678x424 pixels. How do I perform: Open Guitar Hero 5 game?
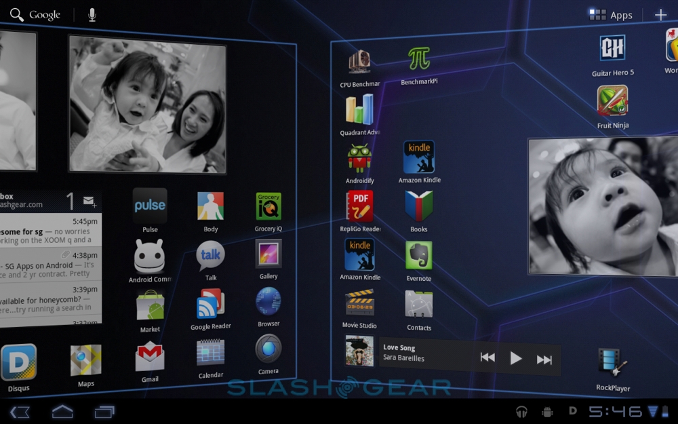pyautogui.click(x=612, y=49)
